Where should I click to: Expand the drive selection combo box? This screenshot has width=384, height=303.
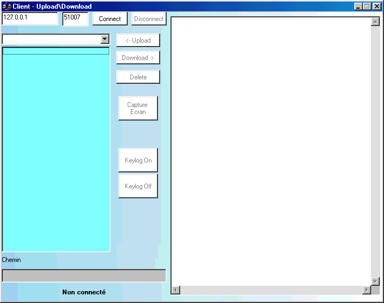pos(105,39)
